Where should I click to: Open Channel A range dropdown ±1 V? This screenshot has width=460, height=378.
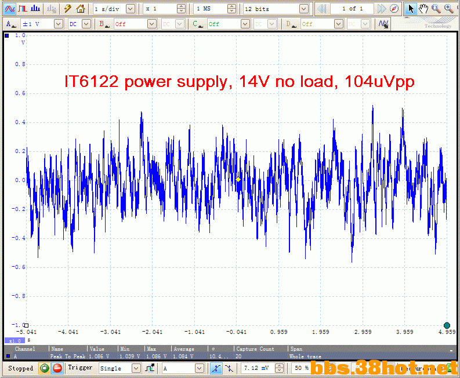(59, 24)
